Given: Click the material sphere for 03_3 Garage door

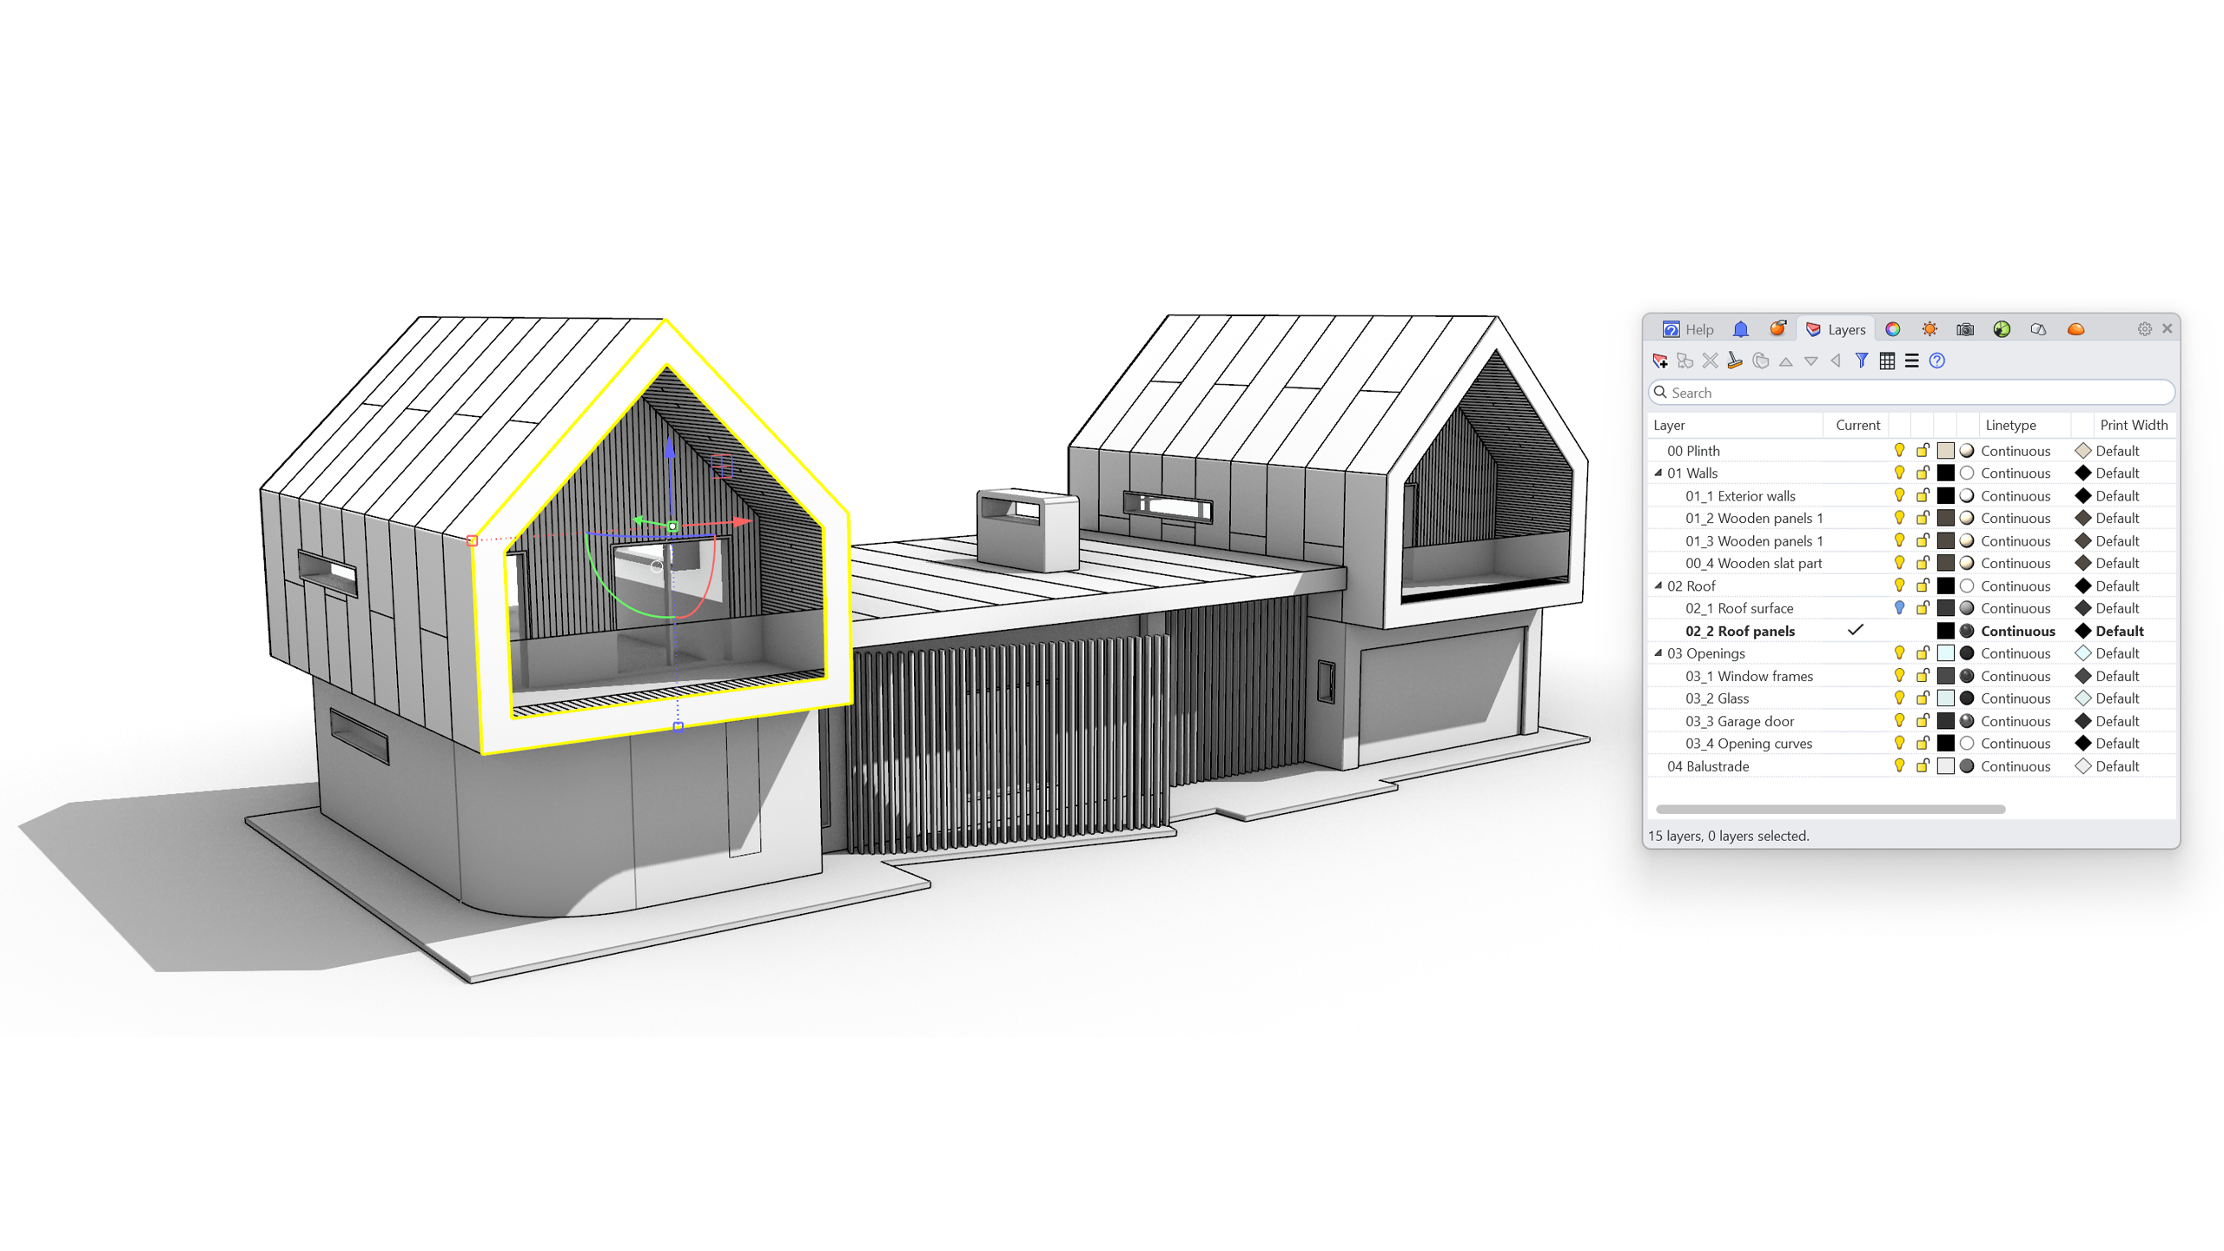Looking at the screenshot, I should [1967, 721].
